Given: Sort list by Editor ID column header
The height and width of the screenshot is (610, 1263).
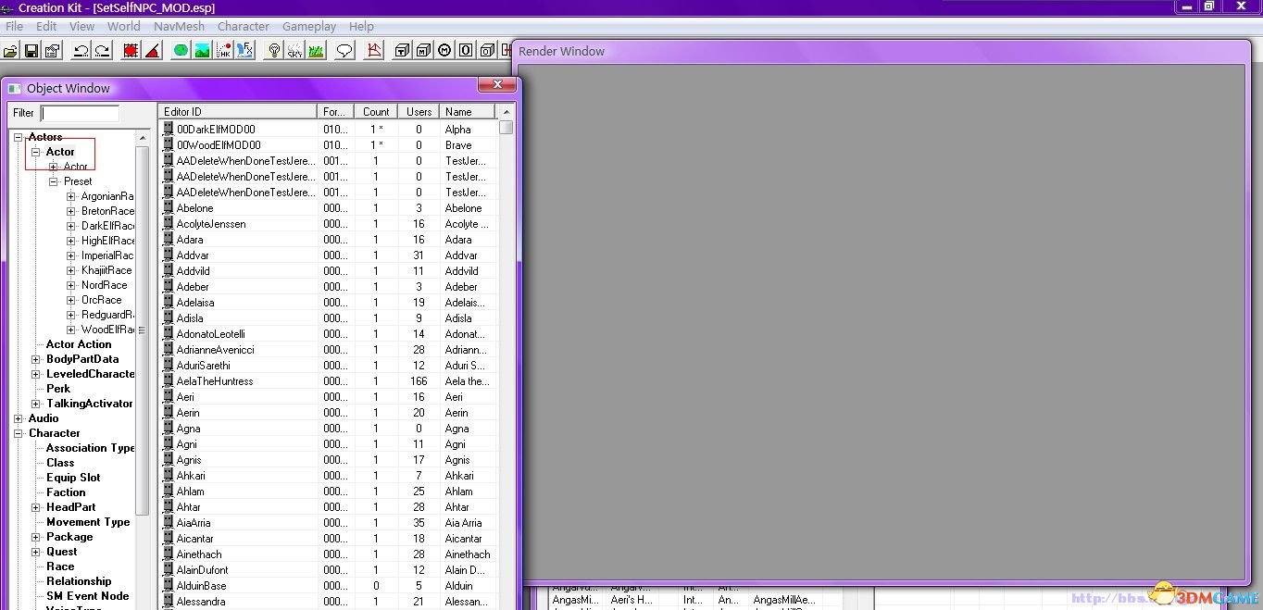Looking at the screenshot, I should [238, 111].
